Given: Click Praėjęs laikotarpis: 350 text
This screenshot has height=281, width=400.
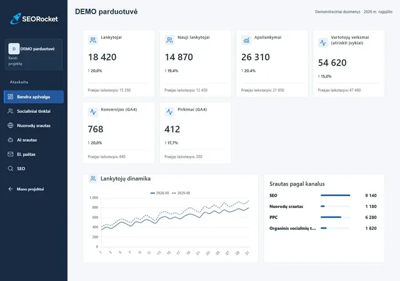Looking at the screenshot, I should [x=183, y=157].
